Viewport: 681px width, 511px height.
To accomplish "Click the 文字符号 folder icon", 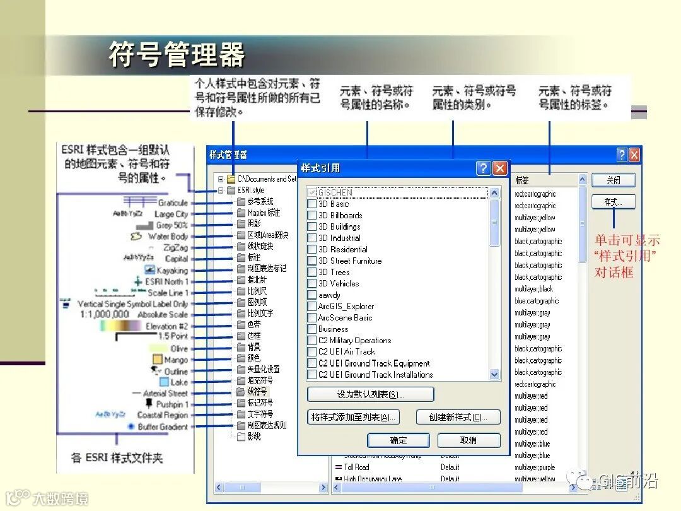I will click(x=241, y=414).
